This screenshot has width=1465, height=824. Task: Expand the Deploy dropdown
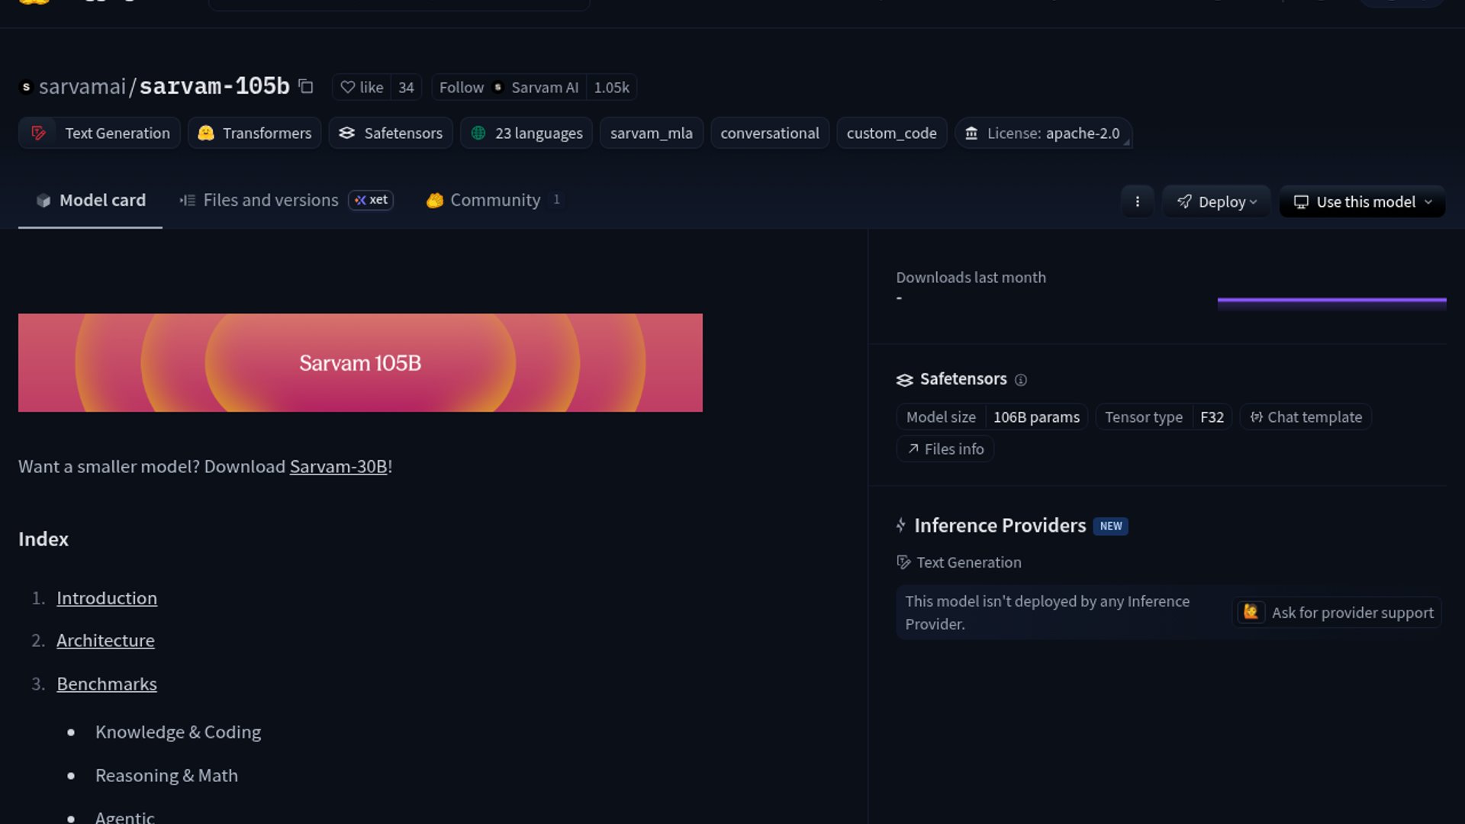click(1216, 201)
